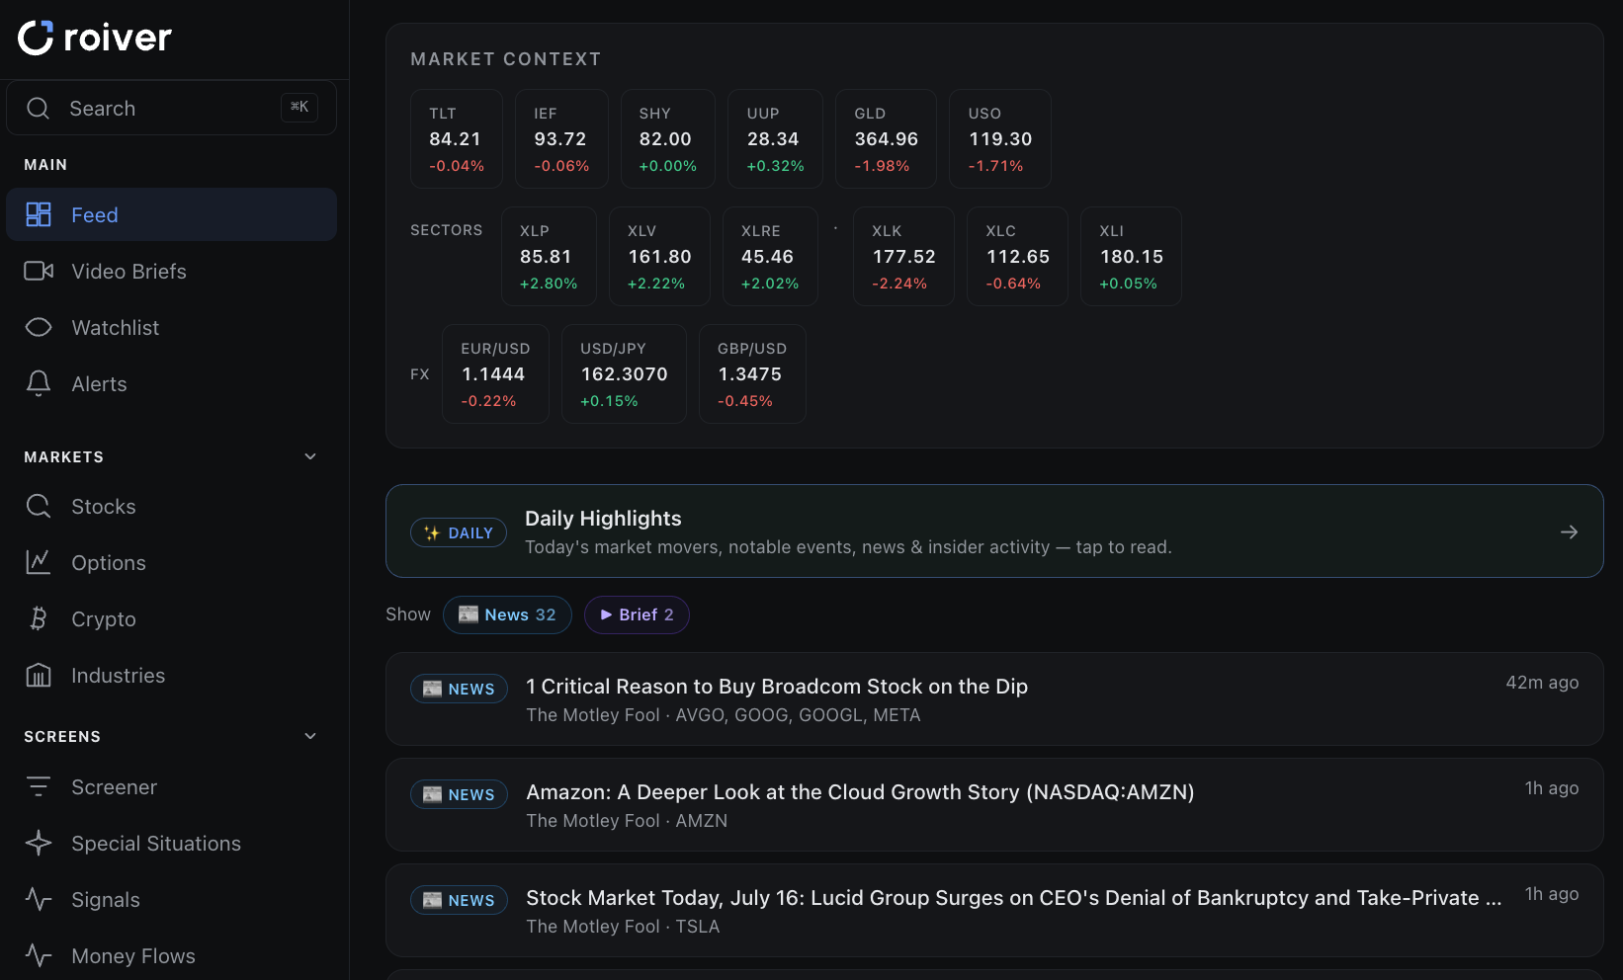The image size is (1623, 980).
Task: Select the XLP sector card
Action: [x=549, y=256]
